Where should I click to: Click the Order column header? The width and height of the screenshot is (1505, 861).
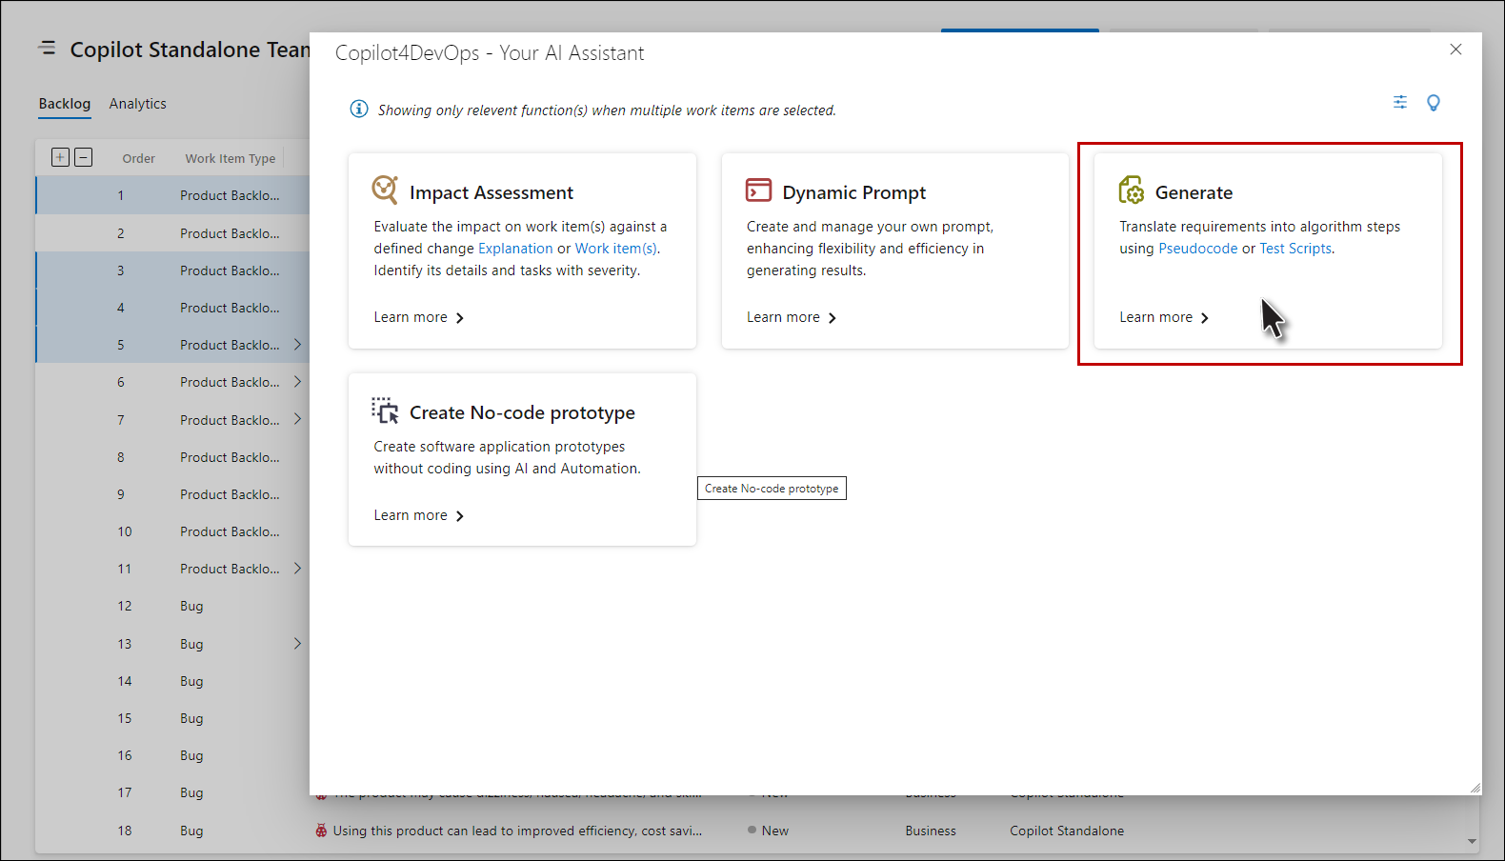(x=139, y=158)
